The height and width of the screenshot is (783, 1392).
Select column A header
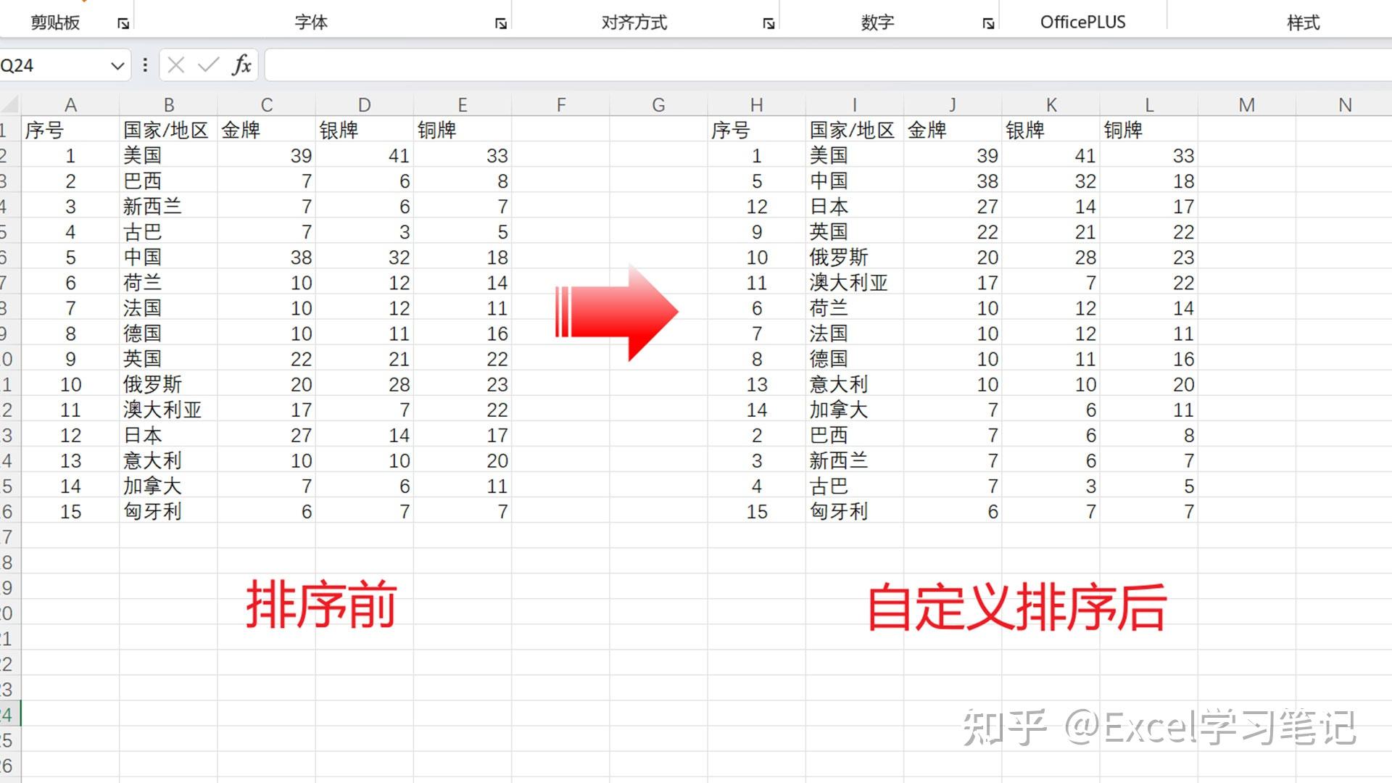[70, 105]
